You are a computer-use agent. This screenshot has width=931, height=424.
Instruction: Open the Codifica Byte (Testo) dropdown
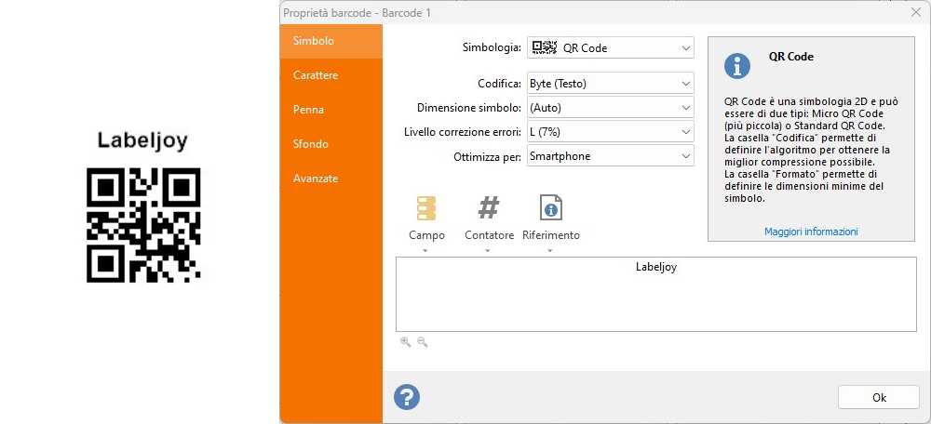(x=611, y=84)
